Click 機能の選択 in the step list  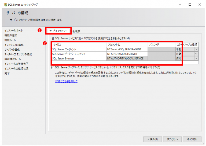pyautogui.click(x=11, y=35)
